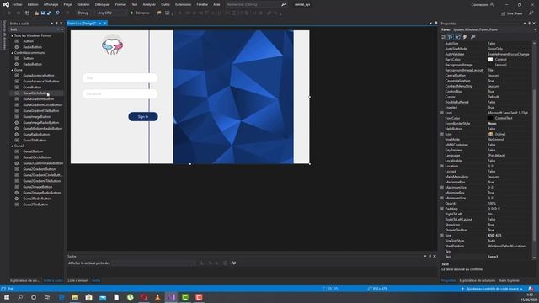This screenshot has height=303, width=539.
Task: Click the BackColor white color swatch
Action: 490,60
